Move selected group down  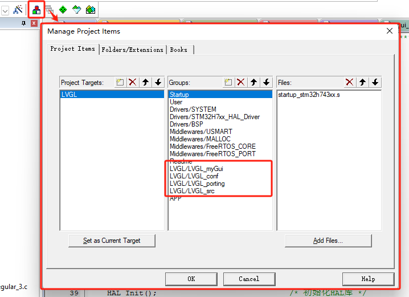point(267,83)
